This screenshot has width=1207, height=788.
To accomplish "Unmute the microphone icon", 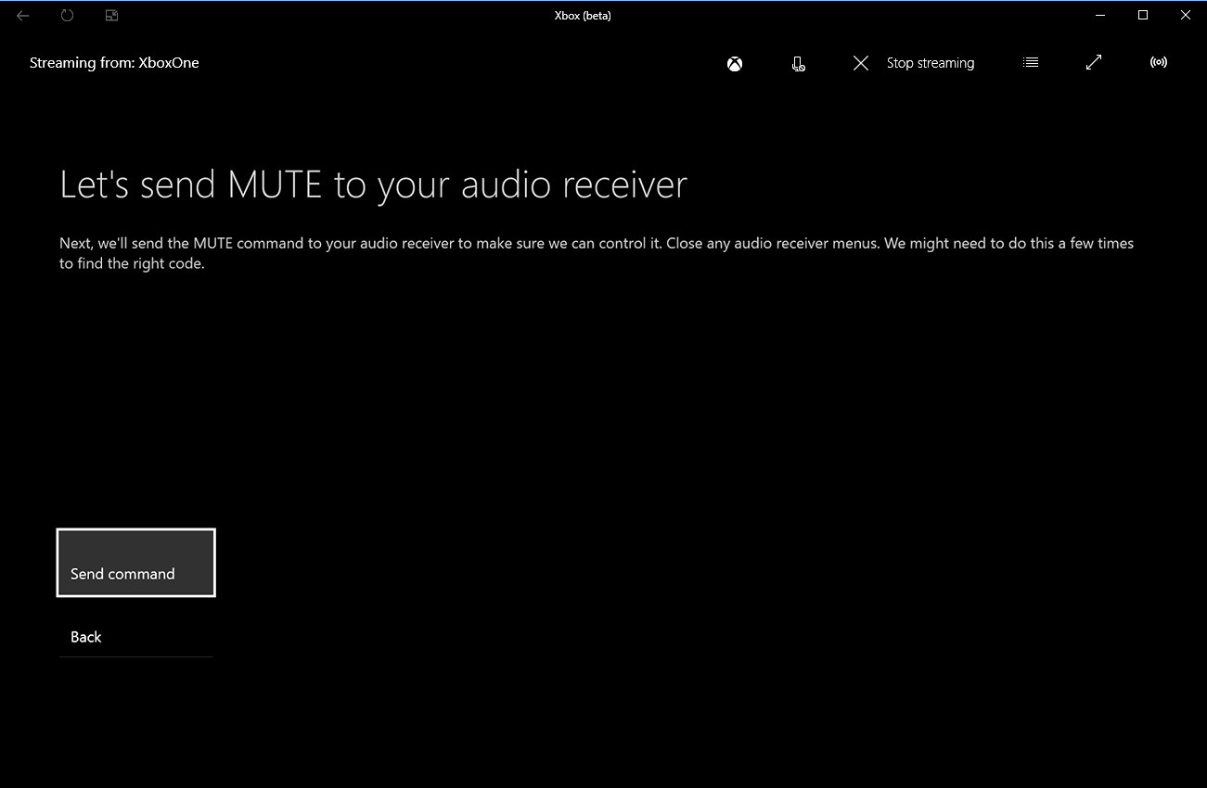I will tap(798, 64).
